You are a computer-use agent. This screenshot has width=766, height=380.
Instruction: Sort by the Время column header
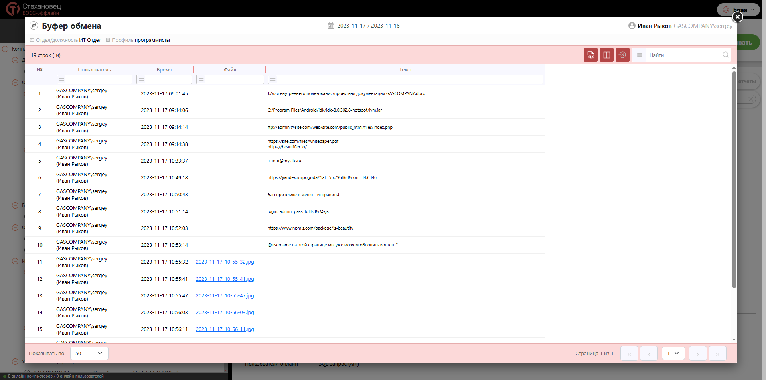tap(164, 70)
